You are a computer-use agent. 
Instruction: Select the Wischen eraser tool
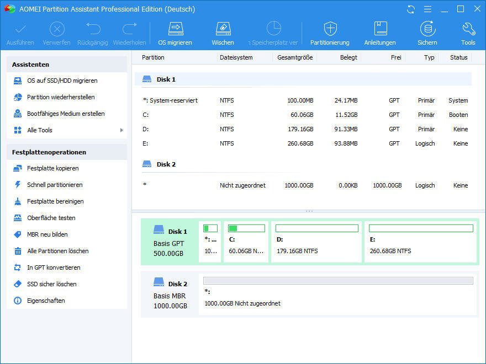(223, 29)
